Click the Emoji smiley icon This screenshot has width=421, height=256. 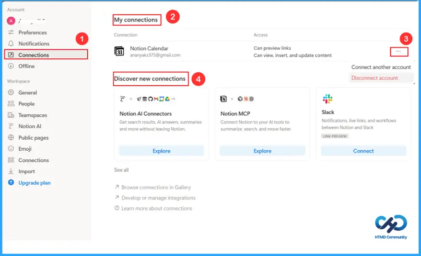(x=11, y=149)
